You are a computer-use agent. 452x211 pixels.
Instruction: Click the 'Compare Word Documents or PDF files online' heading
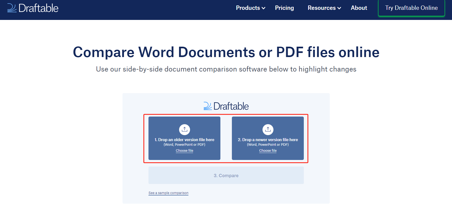coord(226,52)
